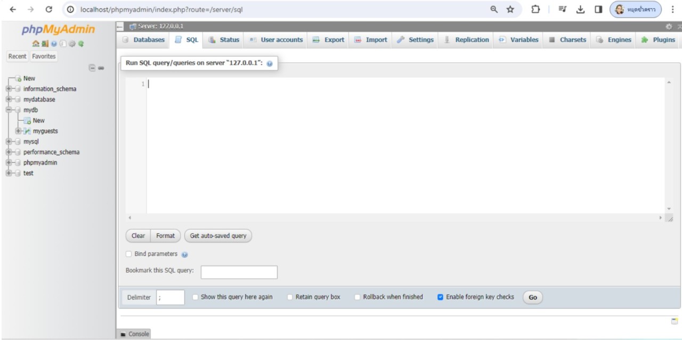Click the help icon beside Run SQL query
The width and height of the screenshot is (682, 340).
269,63
